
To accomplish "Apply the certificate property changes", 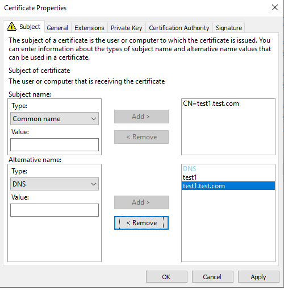I will tap(258, 277).
